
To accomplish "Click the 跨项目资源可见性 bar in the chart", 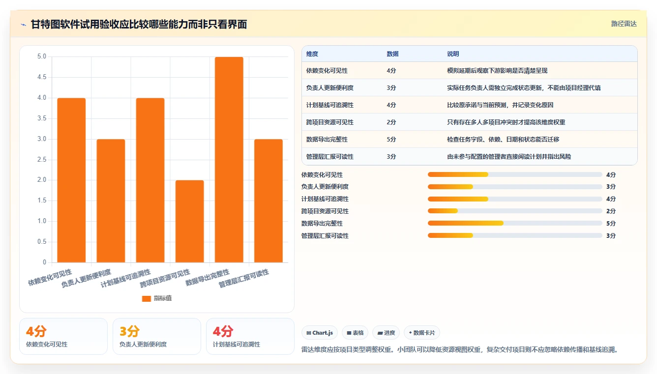I will click(x=189, y=221).
